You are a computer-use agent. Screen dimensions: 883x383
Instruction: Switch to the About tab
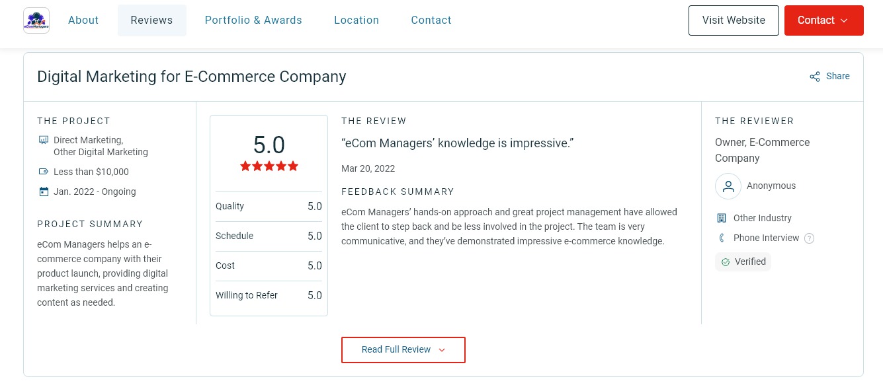click(83, 20)
